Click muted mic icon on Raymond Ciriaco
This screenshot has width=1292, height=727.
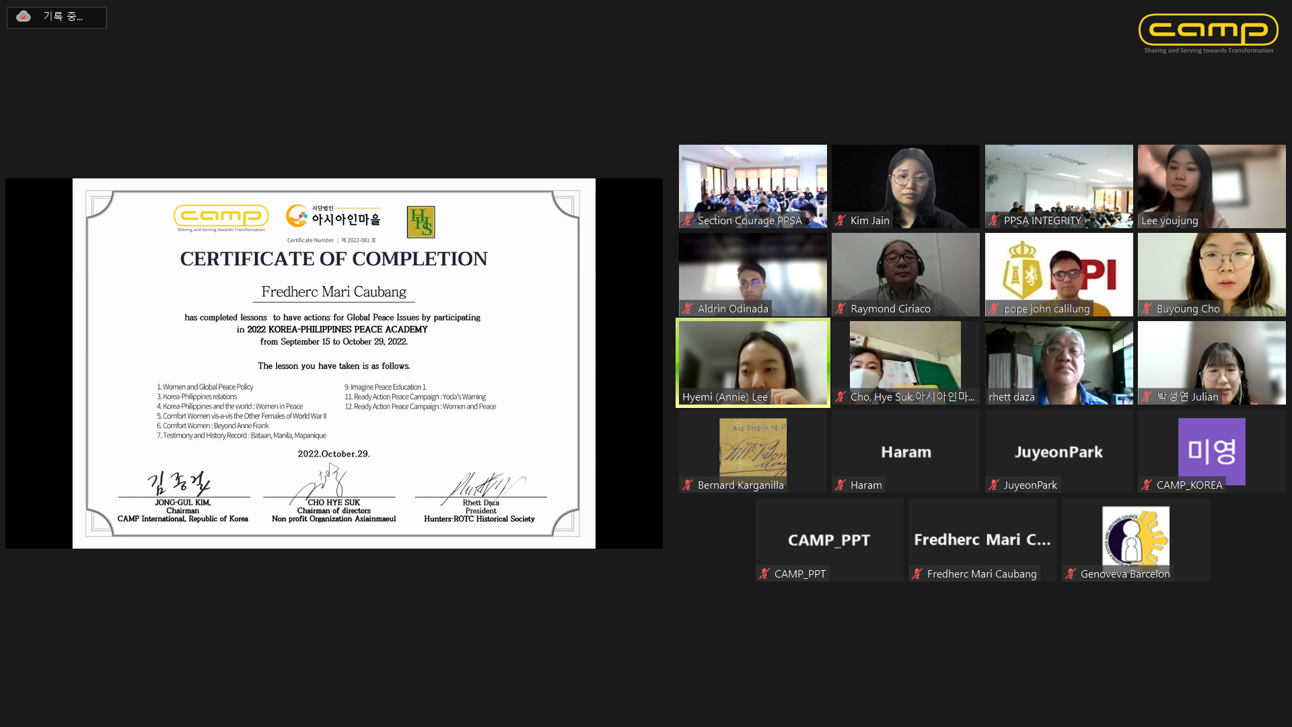tap(840, 309)
